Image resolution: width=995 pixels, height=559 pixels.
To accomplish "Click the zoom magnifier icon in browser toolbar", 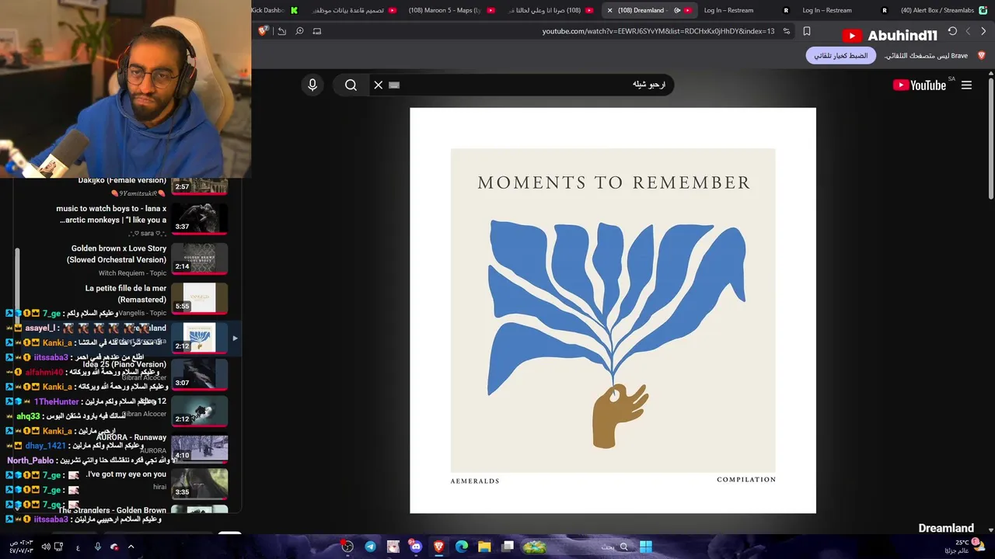I will point(299,31).
